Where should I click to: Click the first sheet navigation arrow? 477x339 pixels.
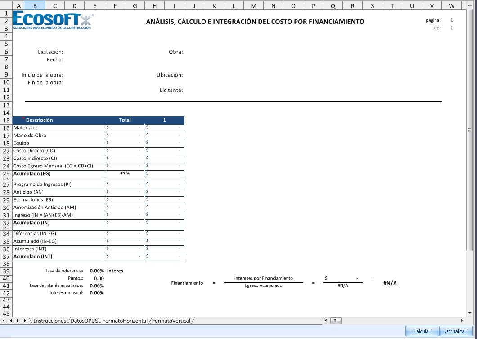click(4, 321)
